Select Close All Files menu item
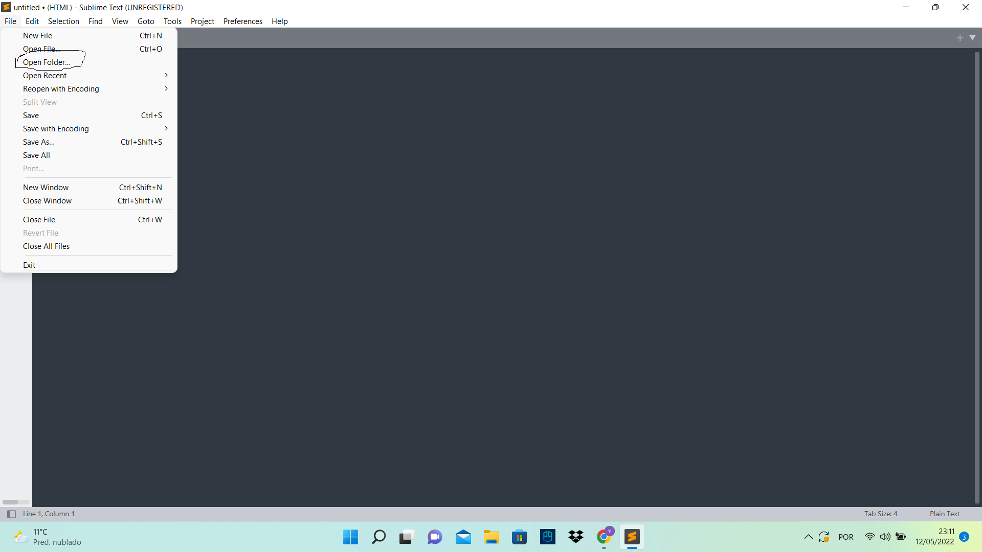Screen dimensions: 982x552 pyautogui.click(x=46, y=246)
